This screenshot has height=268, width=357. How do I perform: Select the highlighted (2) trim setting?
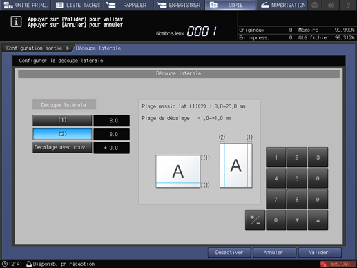pyautogui.click(x=62, y=134)
